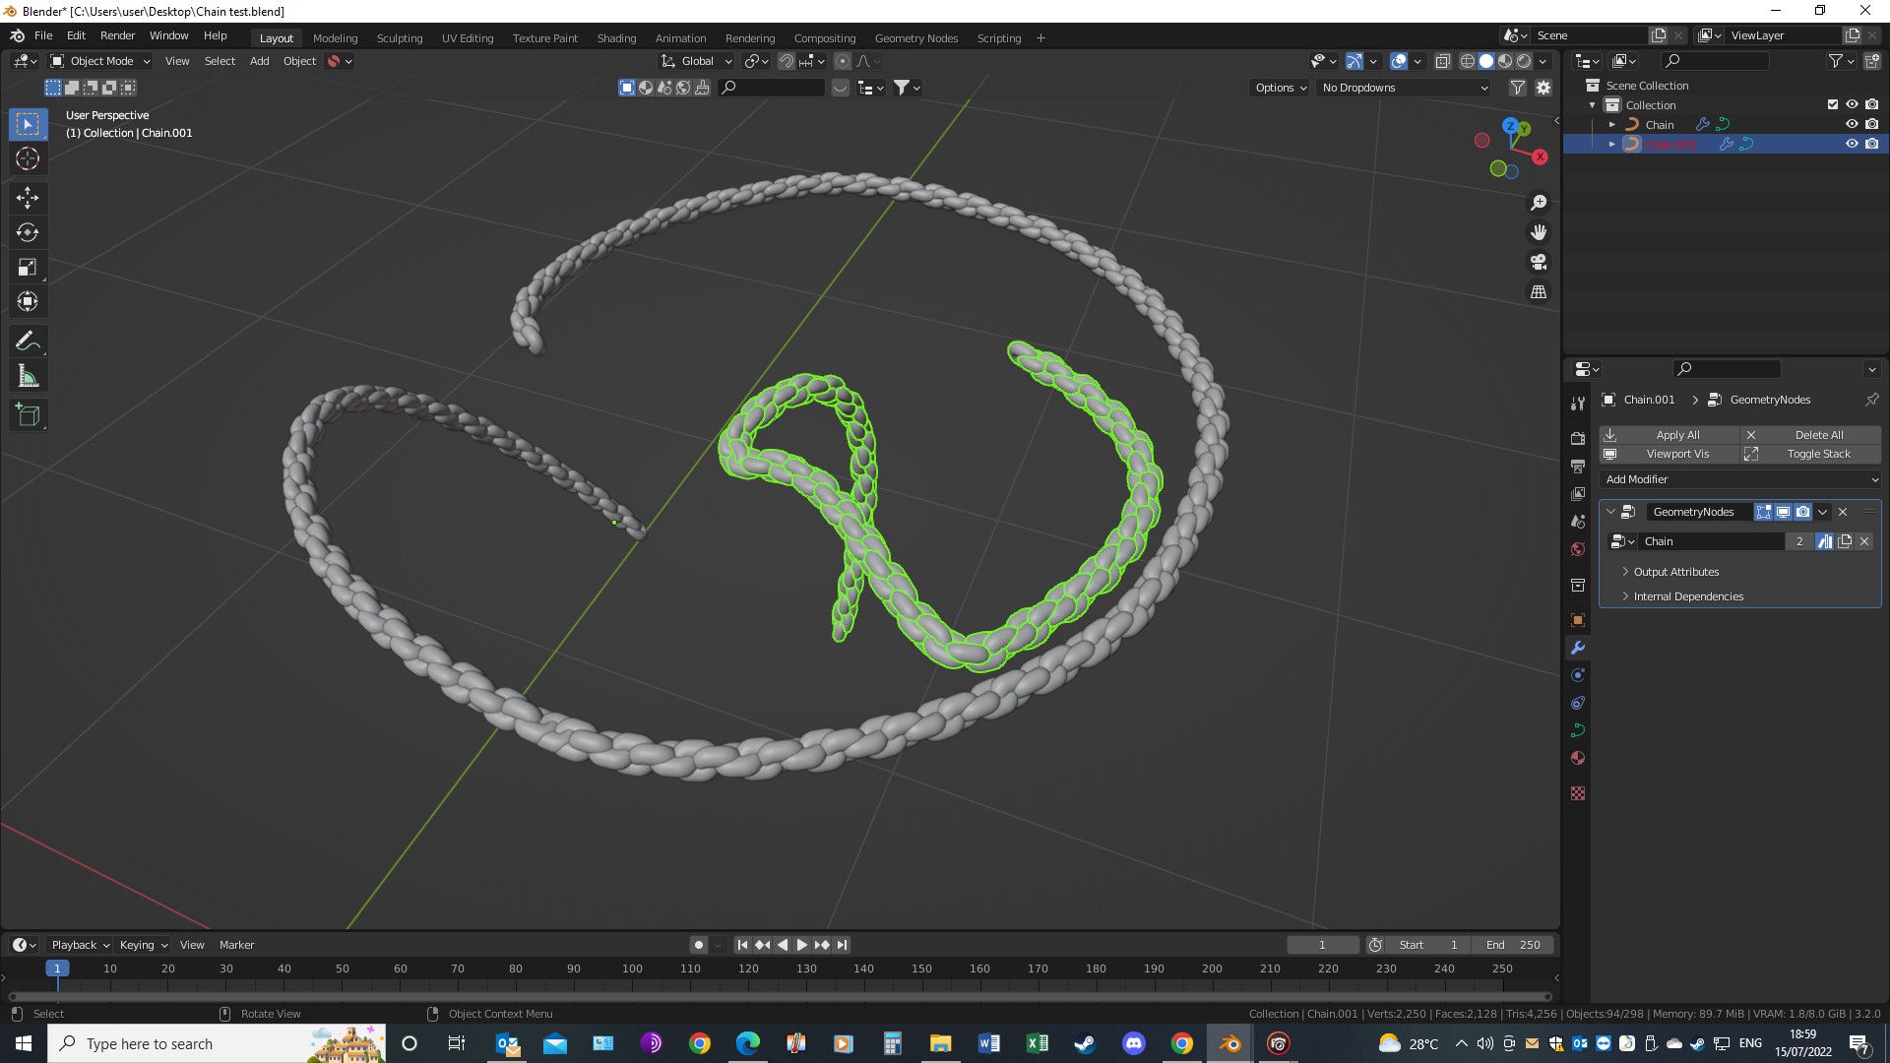1890x1063 pixels.
Task: Open the Render menu
Action: coord(117,35)
